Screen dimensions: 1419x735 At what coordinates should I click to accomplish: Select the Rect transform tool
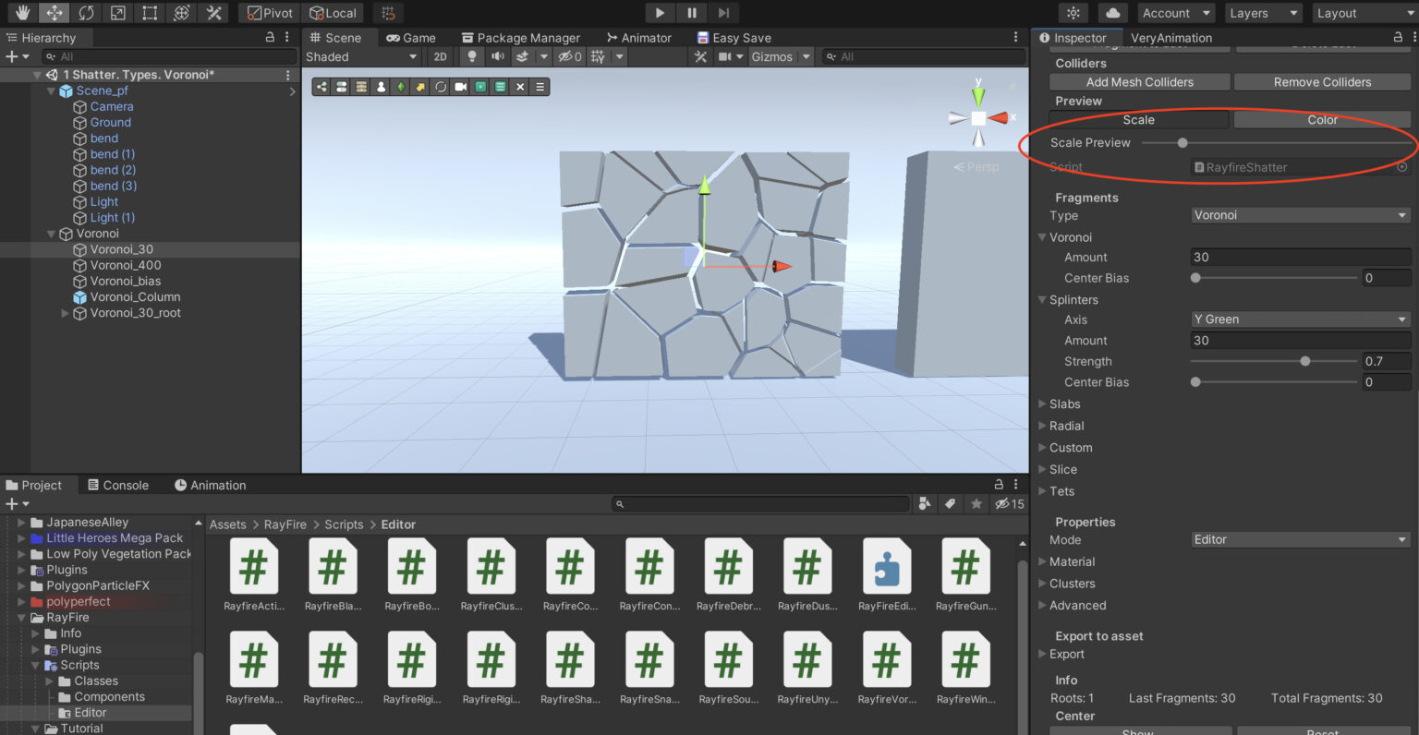click(x=149, y=12)
